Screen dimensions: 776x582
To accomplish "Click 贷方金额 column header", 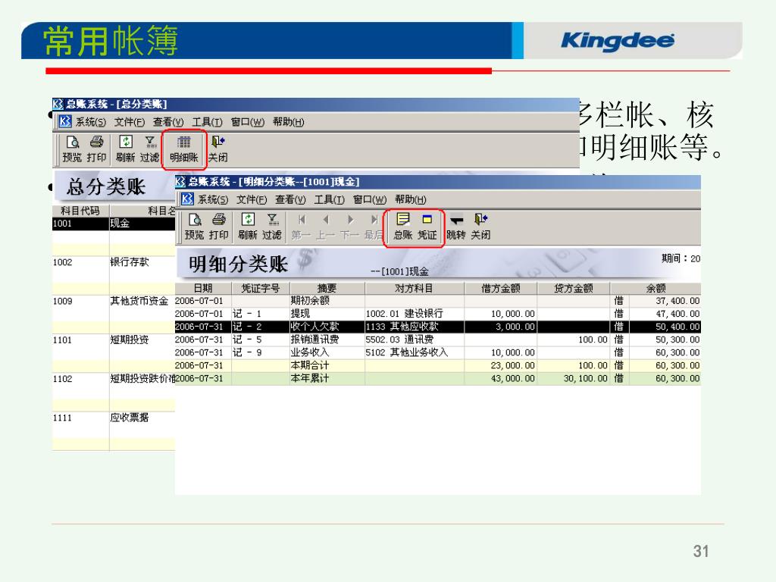I will [x=573, y=288].
